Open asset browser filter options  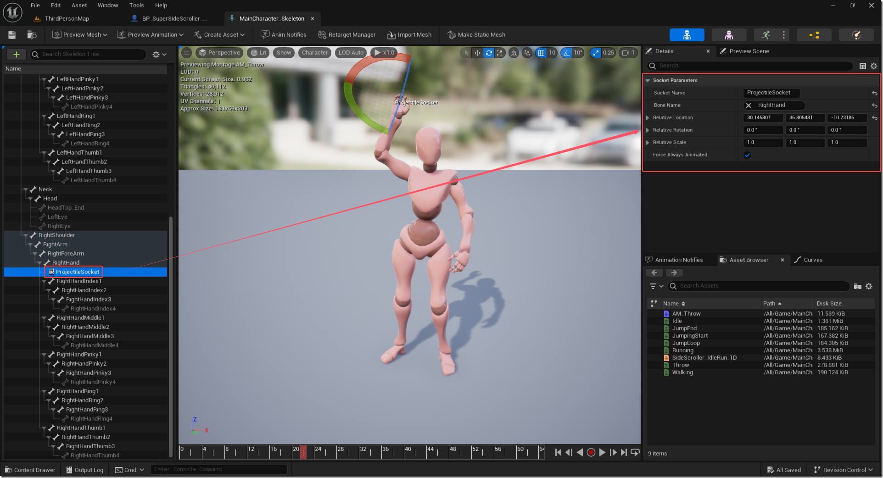[657, 286]
